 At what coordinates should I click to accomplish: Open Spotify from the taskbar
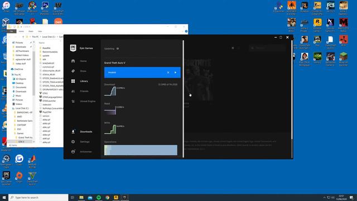coord(99,197)
